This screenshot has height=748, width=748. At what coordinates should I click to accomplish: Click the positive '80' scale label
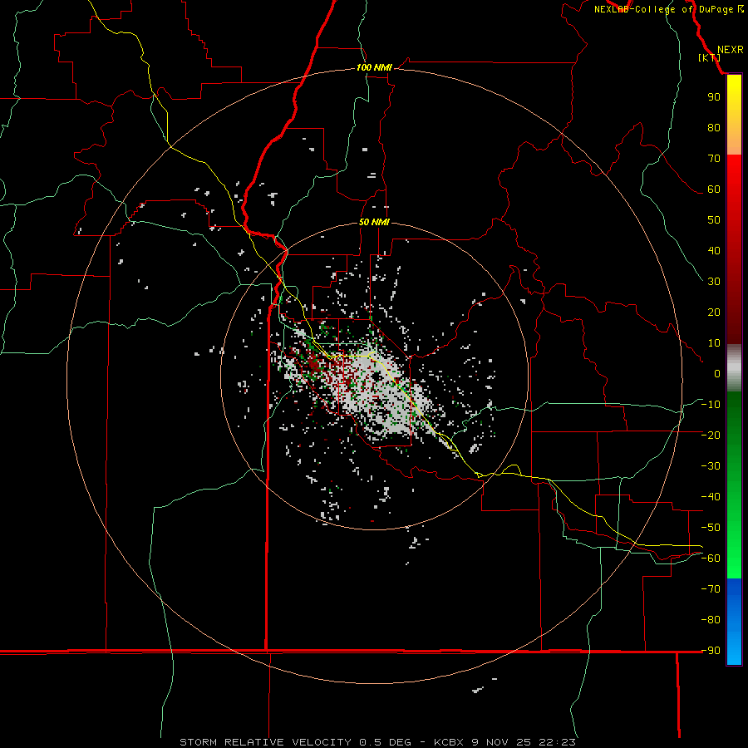[x=714, y=127]
